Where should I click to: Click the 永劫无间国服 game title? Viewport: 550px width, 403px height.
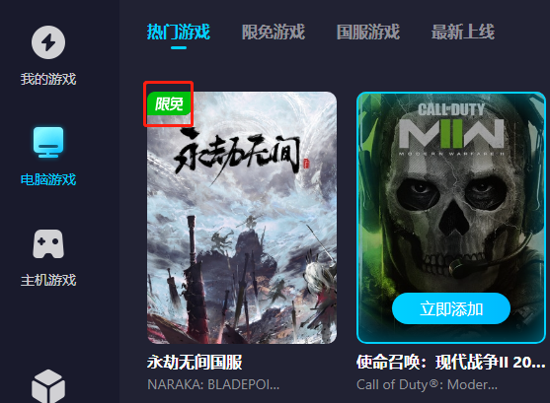coord(195,362)
